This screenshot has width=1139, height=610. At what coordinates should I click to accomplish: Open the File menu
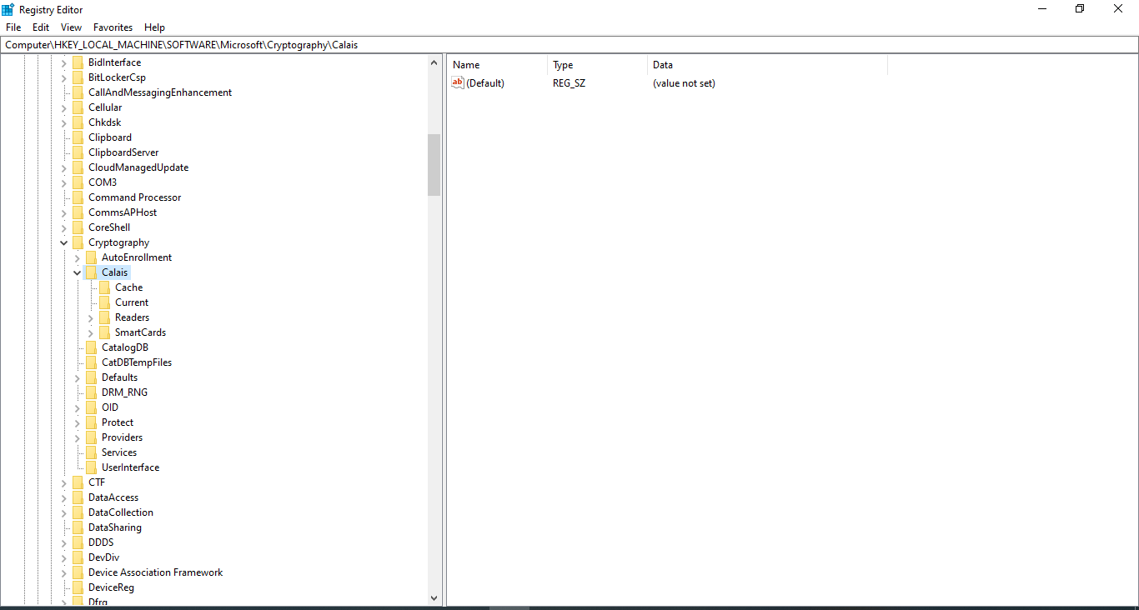click(13, 27)
